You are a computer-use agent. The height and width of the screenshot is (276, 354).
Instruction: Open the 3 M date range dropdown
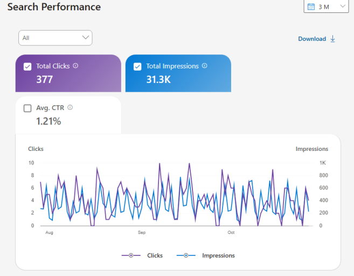pyautogui.click(x=326, y=6)
